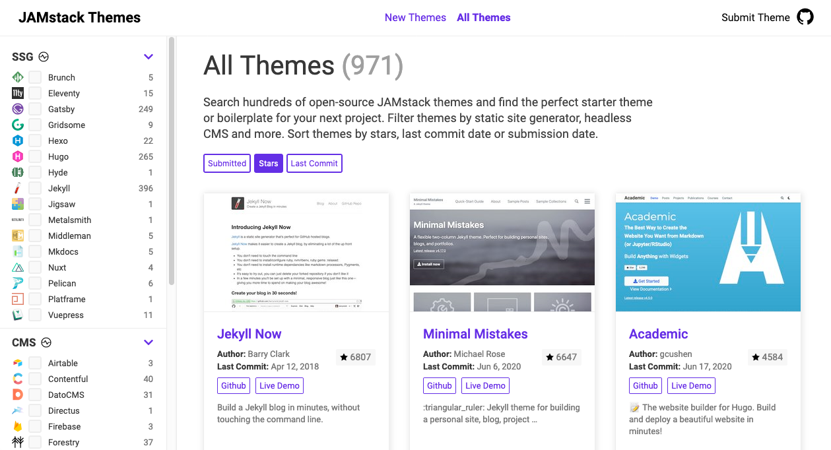Click the Firebase flame icon
831x450 pixels.
18,426
